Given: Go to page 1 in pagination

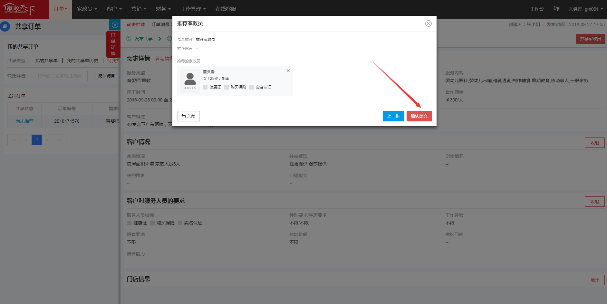Looking at the screenshot, I should point(37,140).
